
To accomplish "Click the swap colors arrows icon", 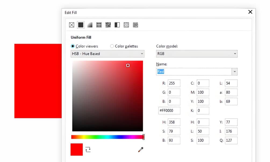I will [88, 149].
